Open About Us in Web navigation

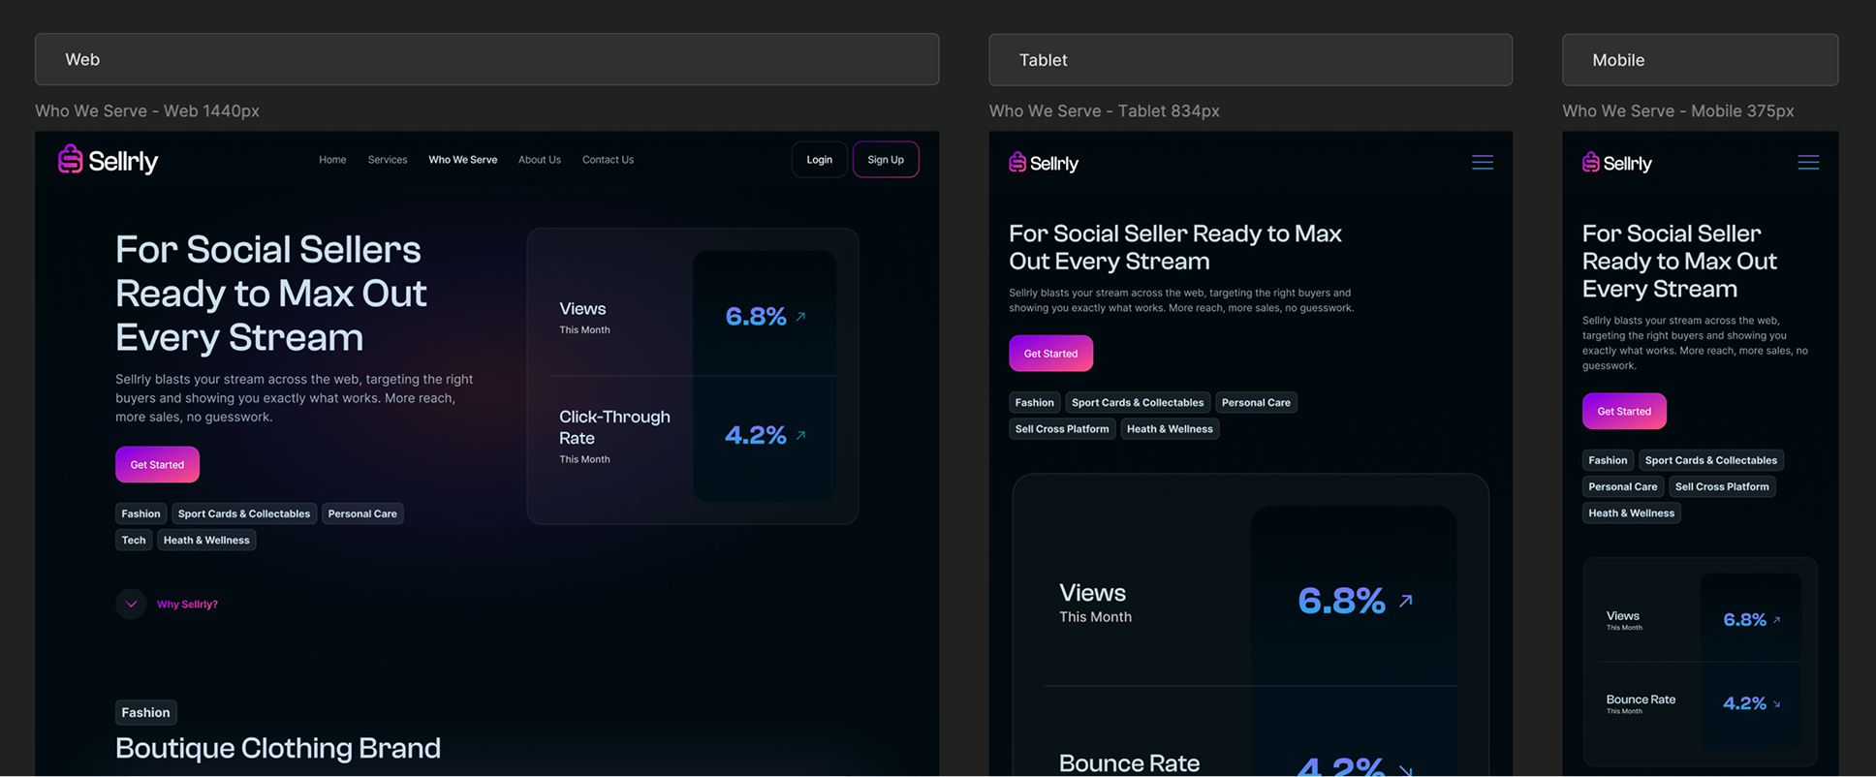click(x=540, y=160)
